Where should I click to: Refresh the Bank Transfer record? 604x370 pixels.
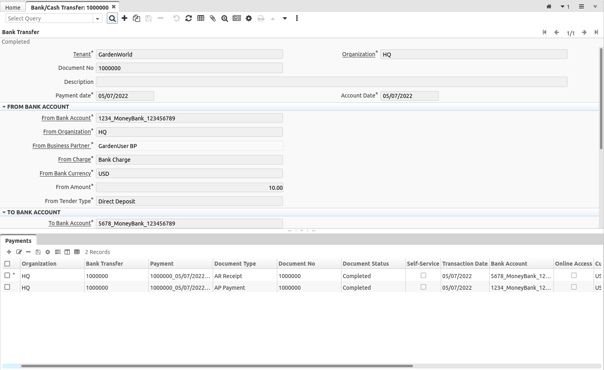point(189,18)
